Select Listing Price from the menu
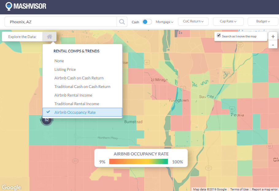 point(65,70)
